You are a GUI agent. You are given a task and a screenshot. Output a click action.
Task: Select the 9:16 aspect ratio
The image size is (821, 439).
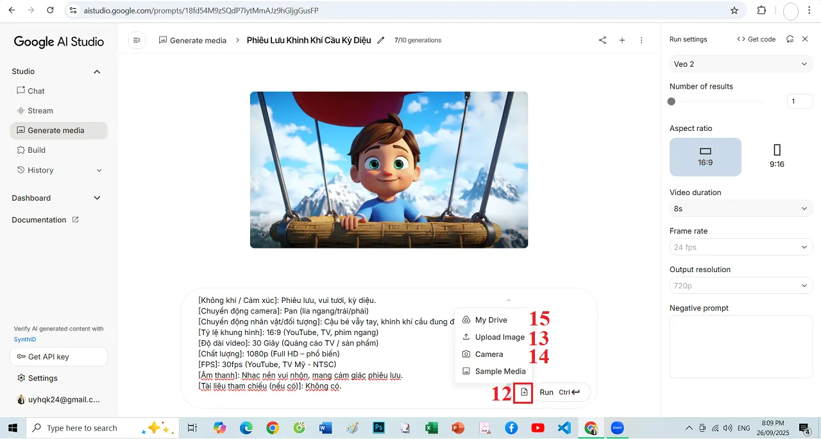point(777,156)
